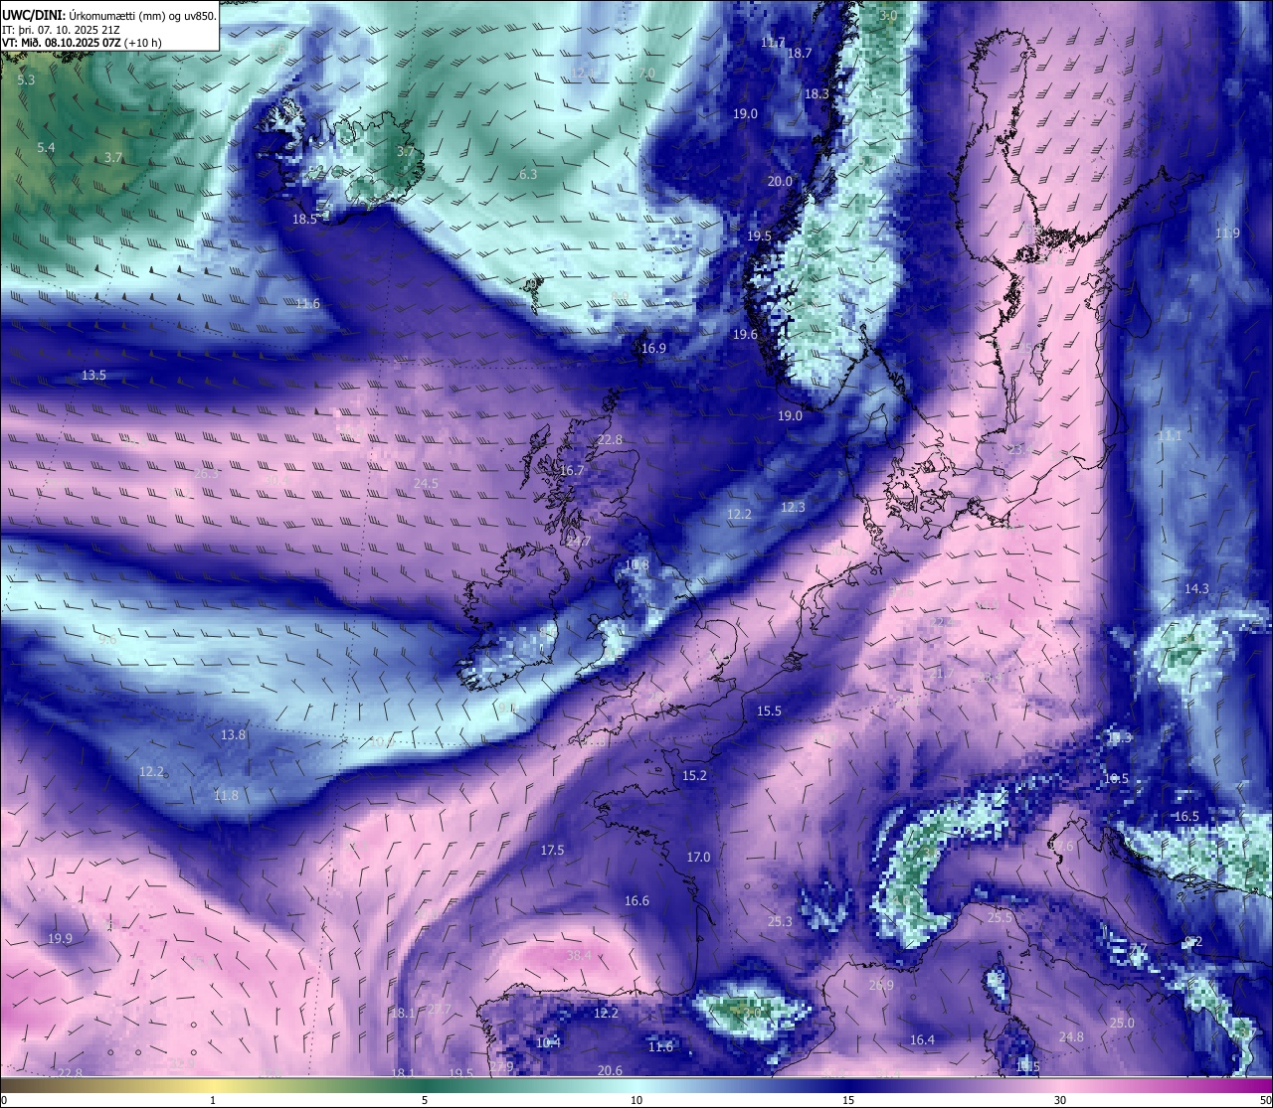Click the map value '20.6'
Image resolution: width=1273 pixels, height=1108 pixels.
[610, 1071]
